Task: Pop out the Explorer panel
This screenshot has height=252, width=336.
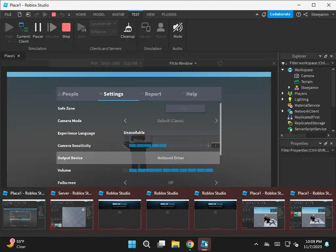Action: click(x=326, y=56)
